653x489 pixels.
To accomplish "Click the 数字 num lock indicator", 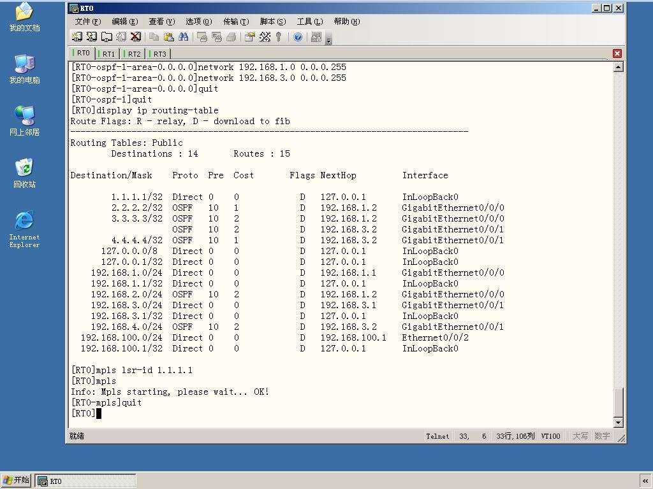I will [x=602, y=436].
